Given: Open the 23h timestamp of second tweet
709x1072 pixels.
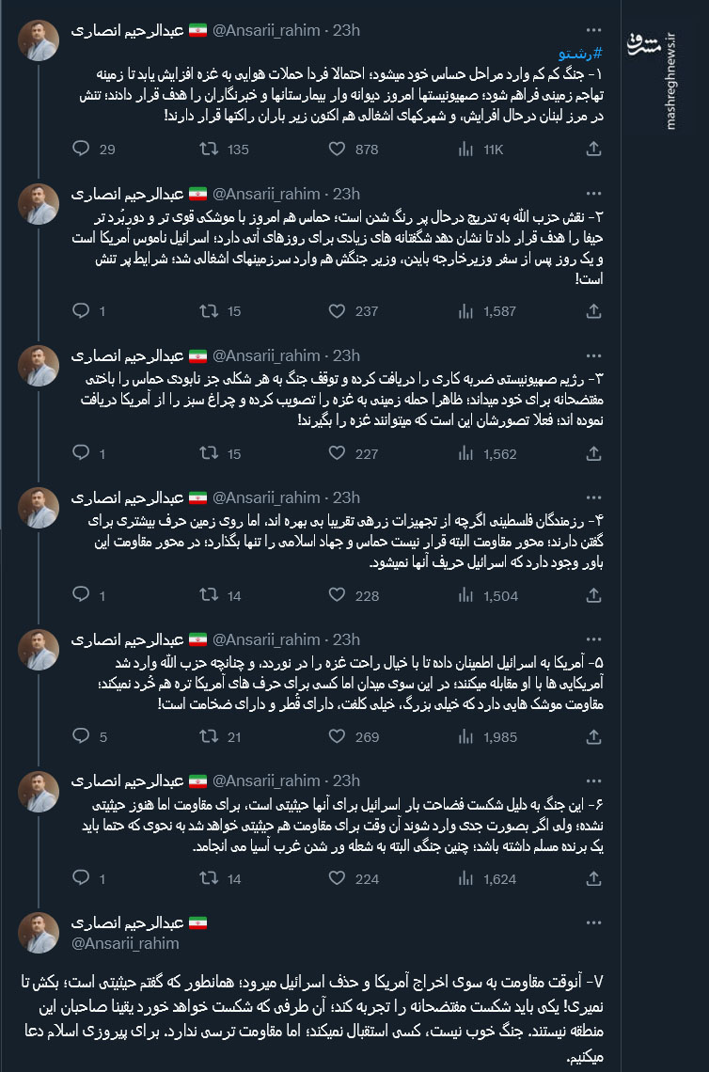Looking at the screenshot, I should click(347, 193).
